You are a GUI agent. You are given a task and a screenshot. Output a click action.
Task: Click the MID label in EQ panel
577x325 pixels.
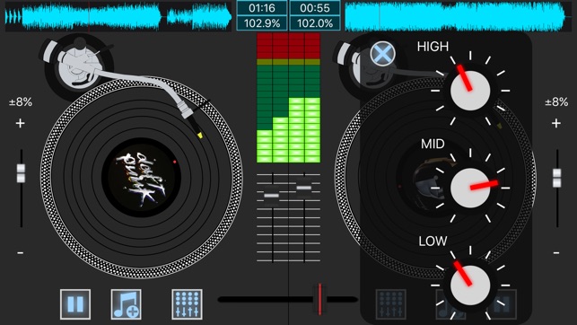click(433, 144)
